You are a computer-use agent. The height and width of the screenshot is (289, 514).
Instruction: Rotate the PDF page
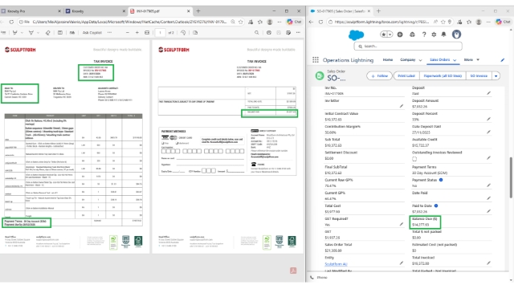[x=183, y=33]
